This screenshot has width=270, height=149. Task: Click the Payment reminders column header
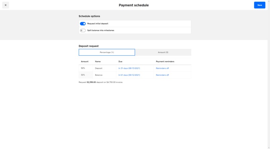click(x=165, y=61)
